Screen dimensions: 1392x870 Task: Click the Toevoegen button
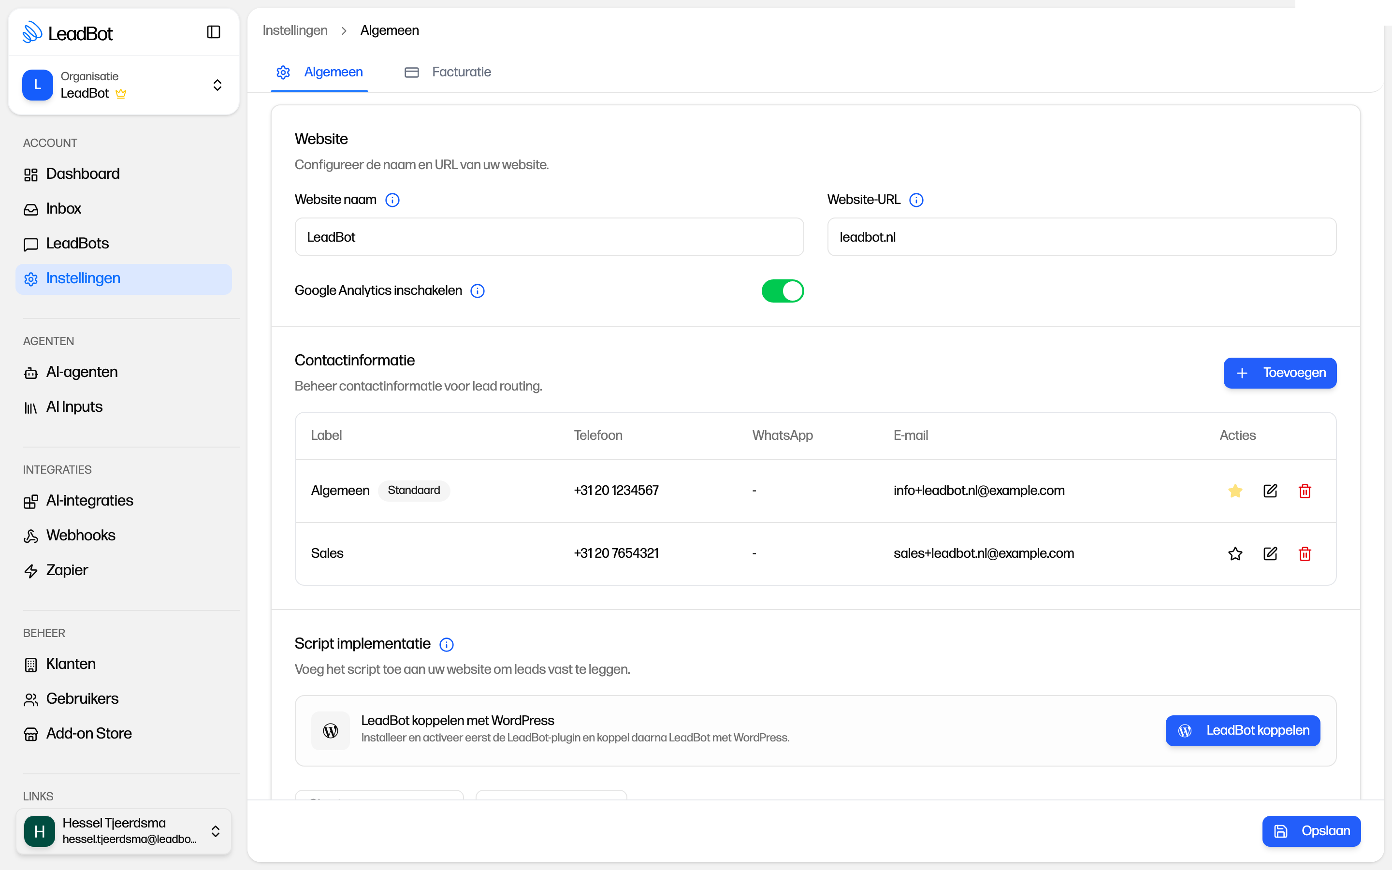pyautogui.click(x=1279, y=373)
